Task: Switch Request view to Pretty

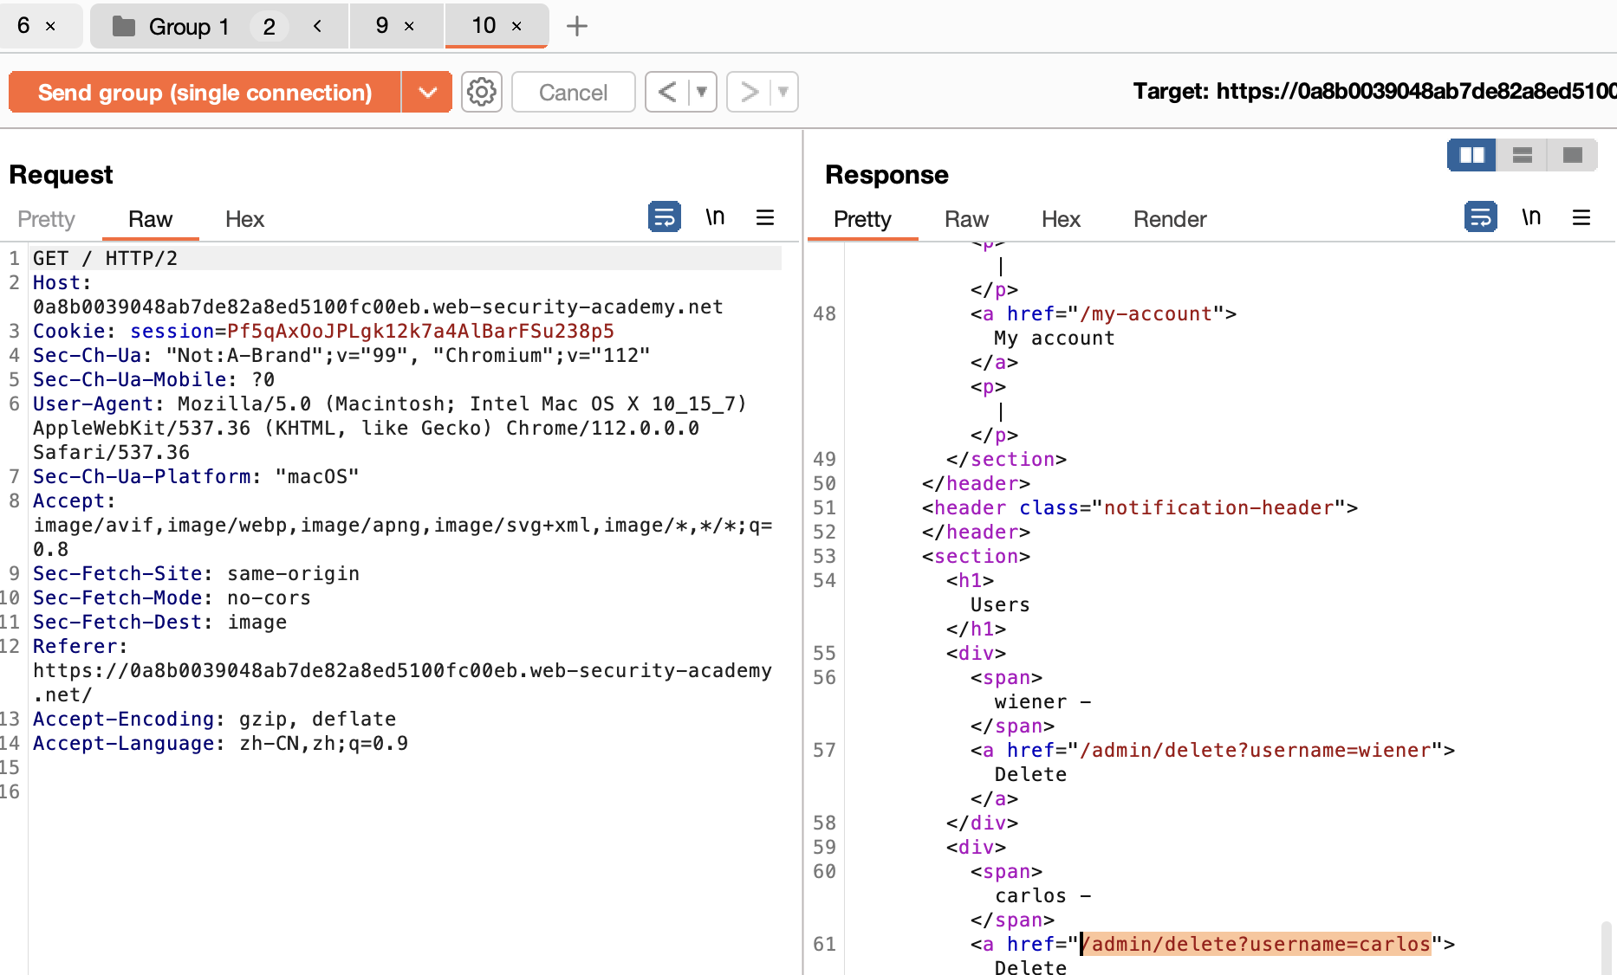Action: pos(46,219)
